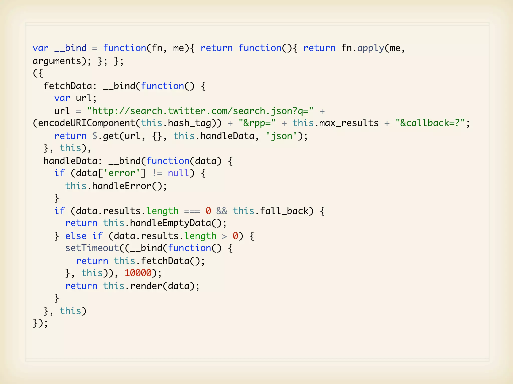Click "this.handleError();" line
This screenshot has height=384, width=513.
click(x=116, y=186)
